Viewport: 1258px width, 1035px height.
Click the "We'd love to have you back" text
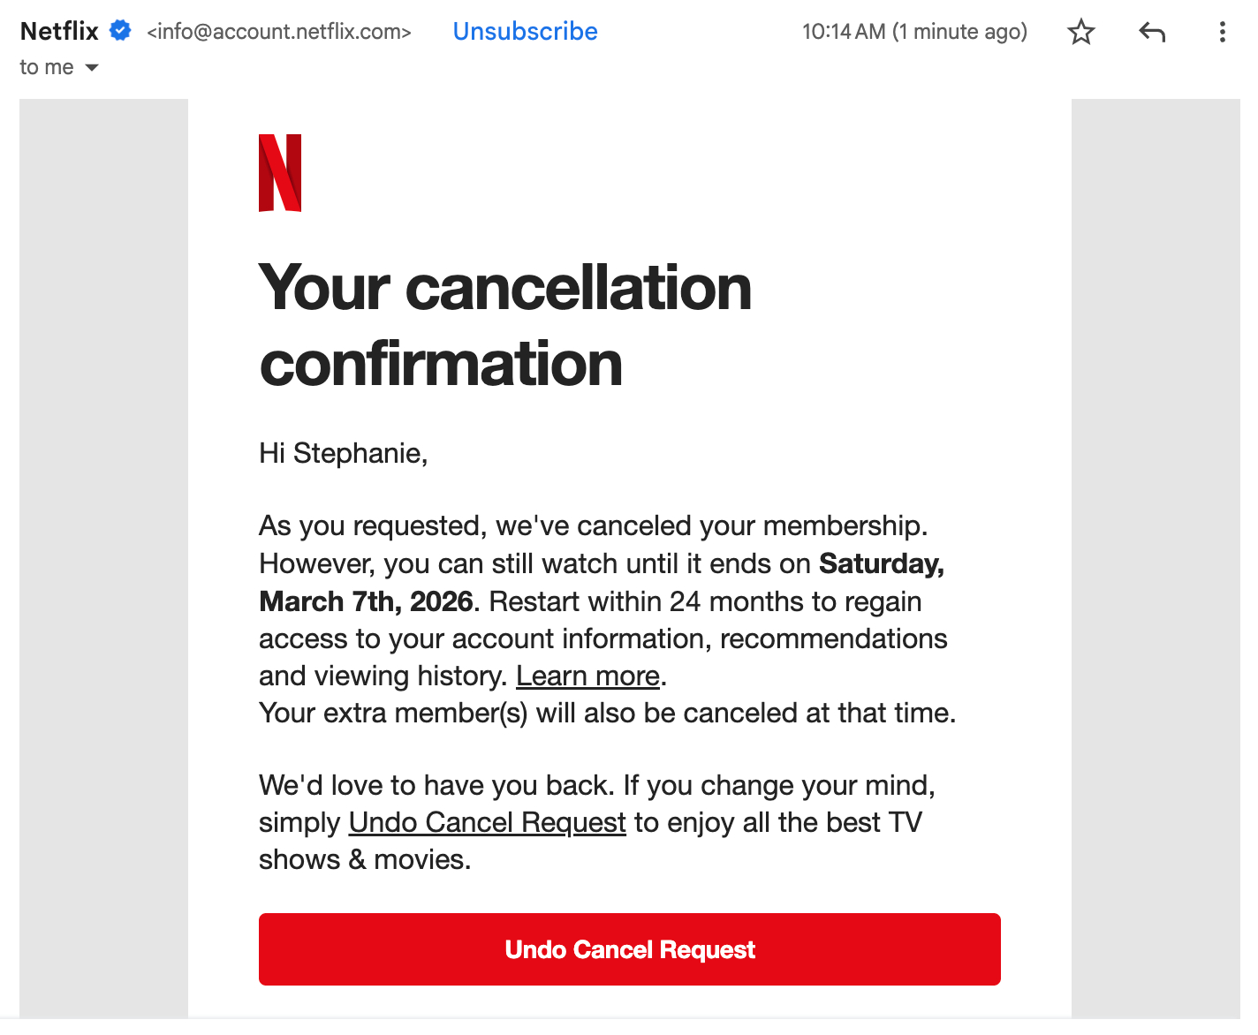tap(437, 785)
